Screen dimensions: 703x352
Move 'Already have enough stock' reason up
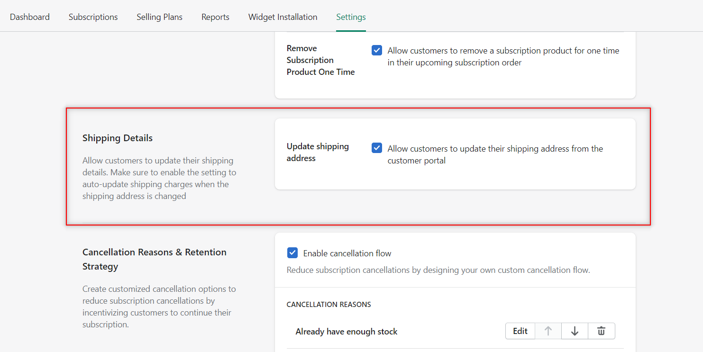click(x=548, y=331)
